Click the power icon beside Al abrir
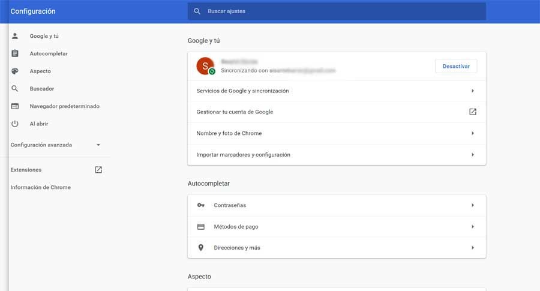 (15, 124)
